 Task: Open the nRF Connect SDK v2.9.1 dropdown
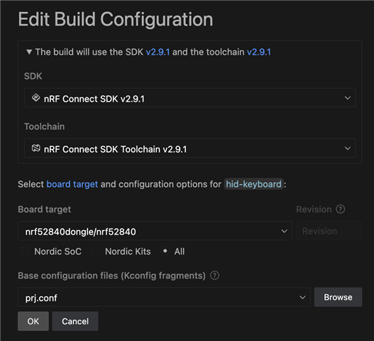click(190, 97)
